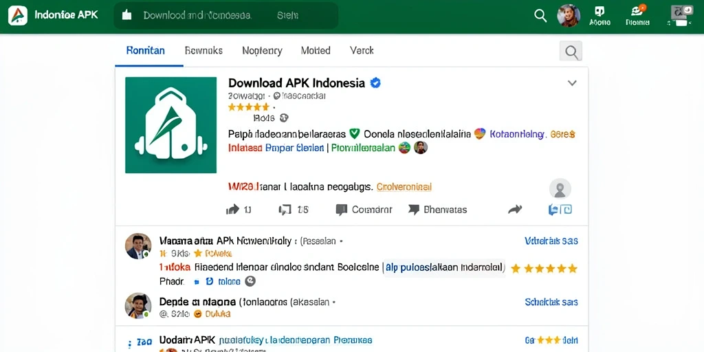The width and height of the screenshot is (704, 352).
Task: Click the dislike icon with count 16
Action: (x=285, y=209)
